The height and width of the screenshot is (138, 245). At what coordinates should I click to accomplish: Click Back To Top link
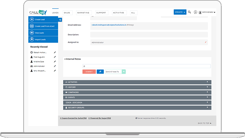pyautogui.click(x=205, y=123)
